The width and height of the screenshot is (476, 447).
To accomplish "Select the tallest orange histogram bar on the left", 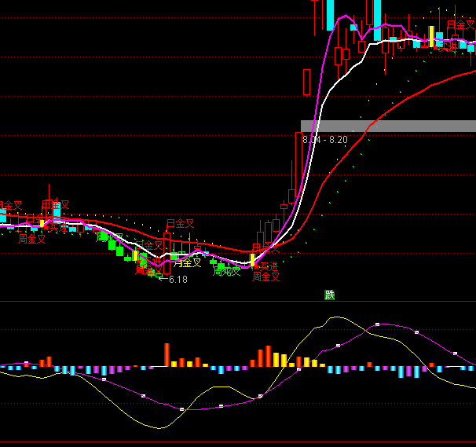I will pyautogui.click(x=167, y=355).
